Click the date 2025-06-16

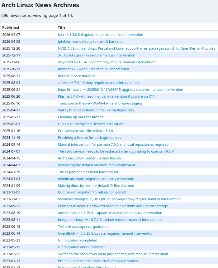coord(11,103)
